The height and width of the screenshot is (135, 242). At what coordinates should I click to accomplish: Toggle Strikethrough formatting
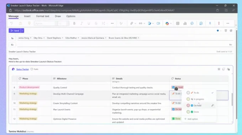96,23
